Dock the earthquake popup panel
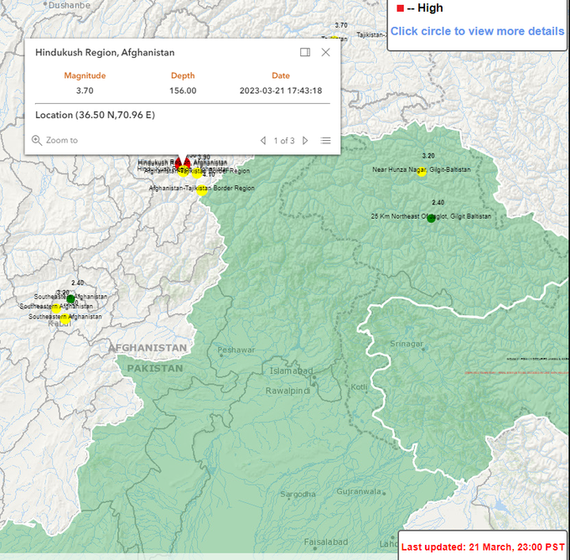Viewport: 570px width, 560px height. pyautogui.click(x=305, y=52)
